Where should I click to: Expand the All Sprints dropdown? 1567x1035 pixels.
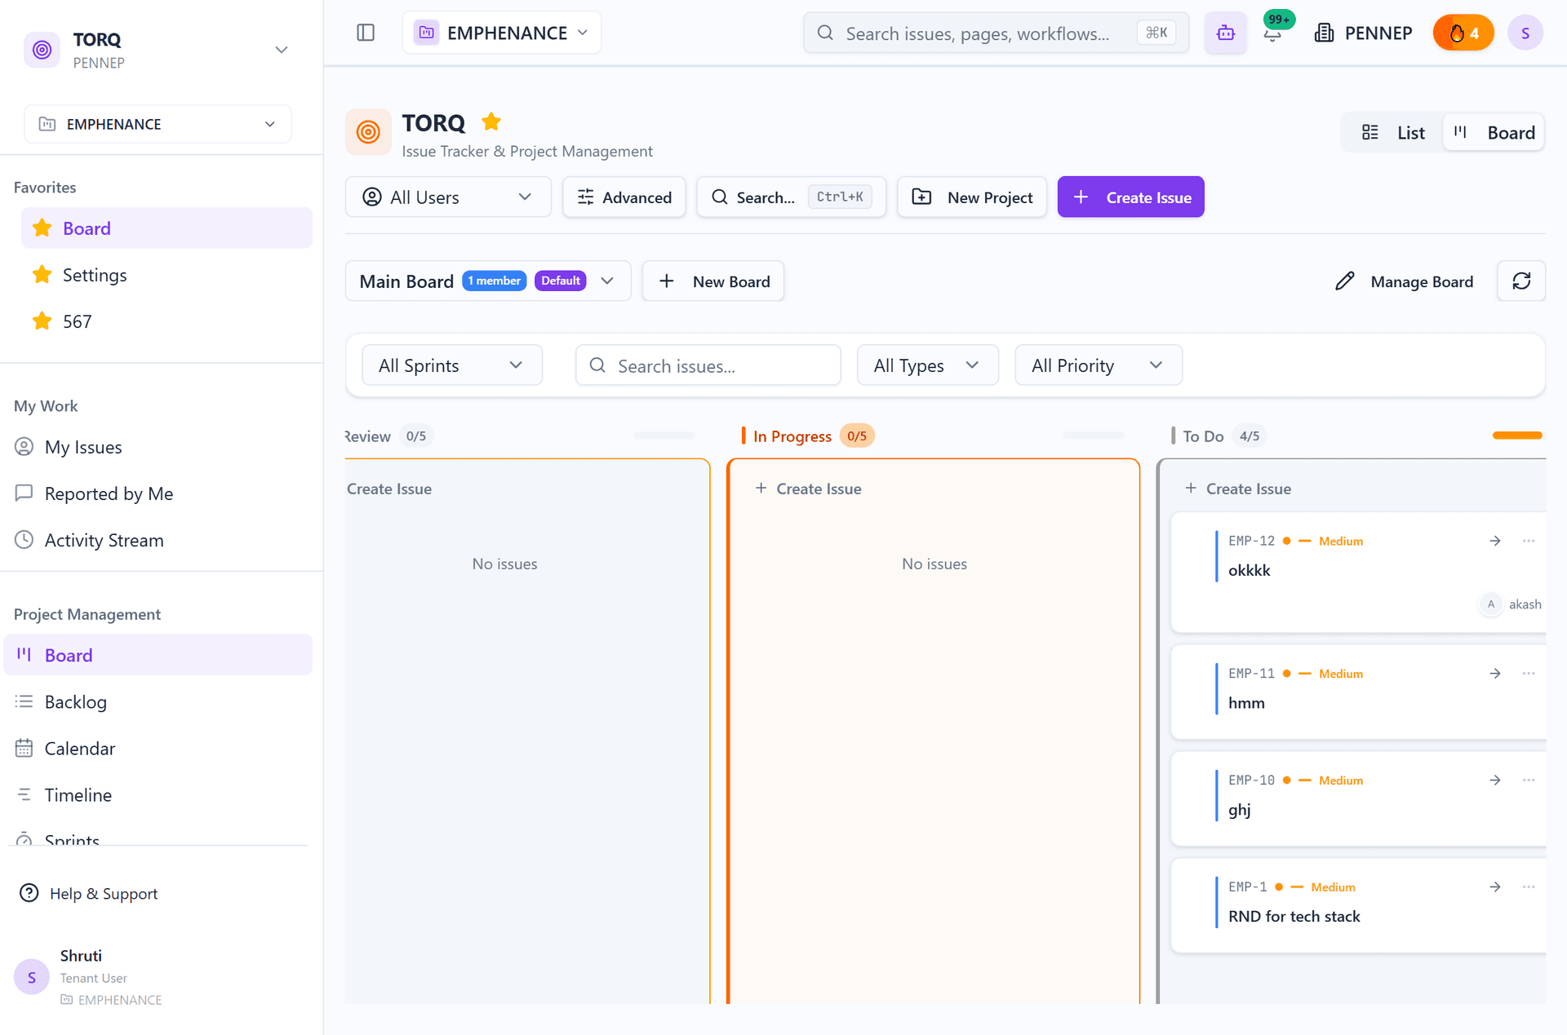(451, 365)
